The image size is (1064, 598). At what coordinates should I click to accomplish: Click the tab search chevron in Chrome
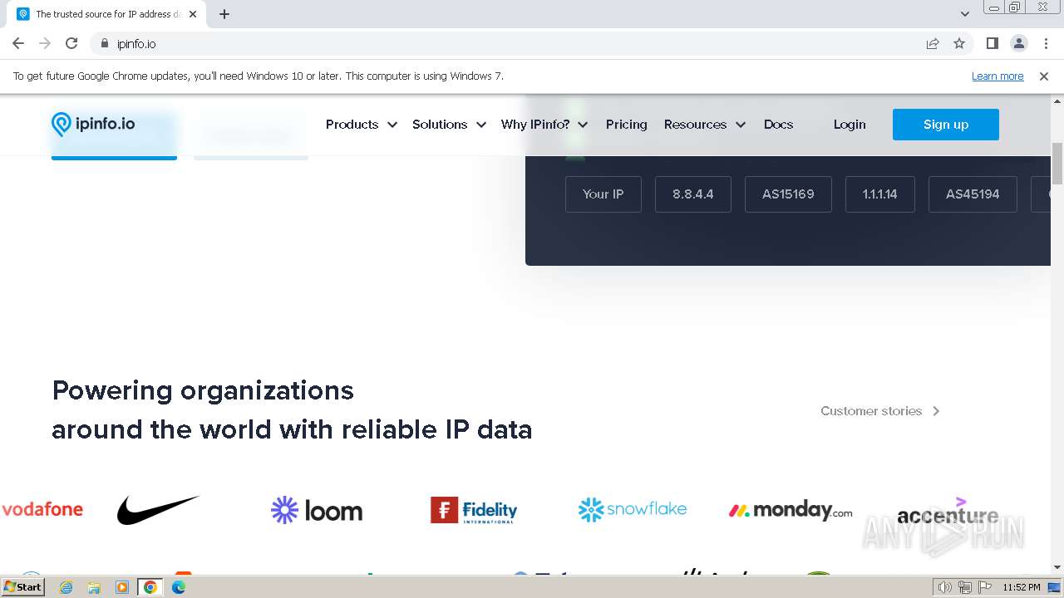point(965,14)
